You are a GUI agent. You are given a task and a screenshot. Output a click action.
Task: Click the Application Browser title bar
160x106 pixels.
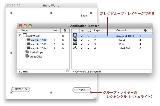tap(85, 26)
